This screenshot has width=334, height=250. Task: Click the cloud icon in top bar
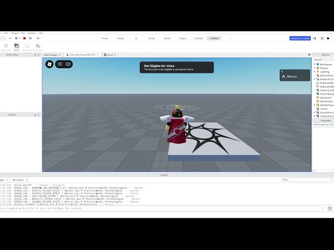tap(328, 38)
